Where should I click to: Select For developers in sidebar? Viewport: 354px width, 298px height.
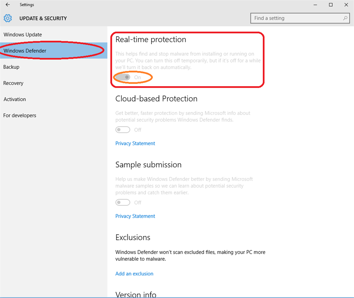(20, 115)
